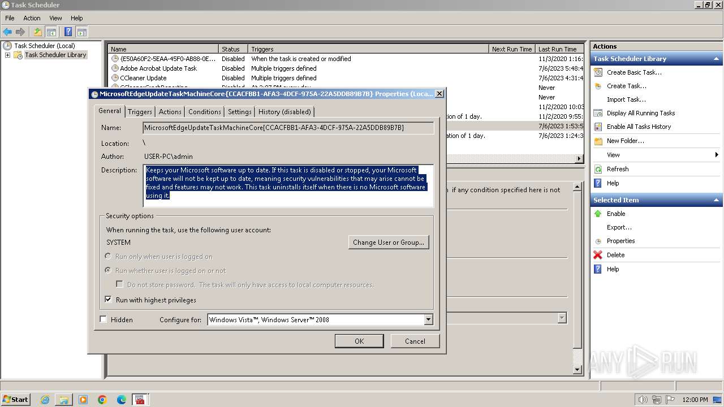Click Change User or Group button

389,243
